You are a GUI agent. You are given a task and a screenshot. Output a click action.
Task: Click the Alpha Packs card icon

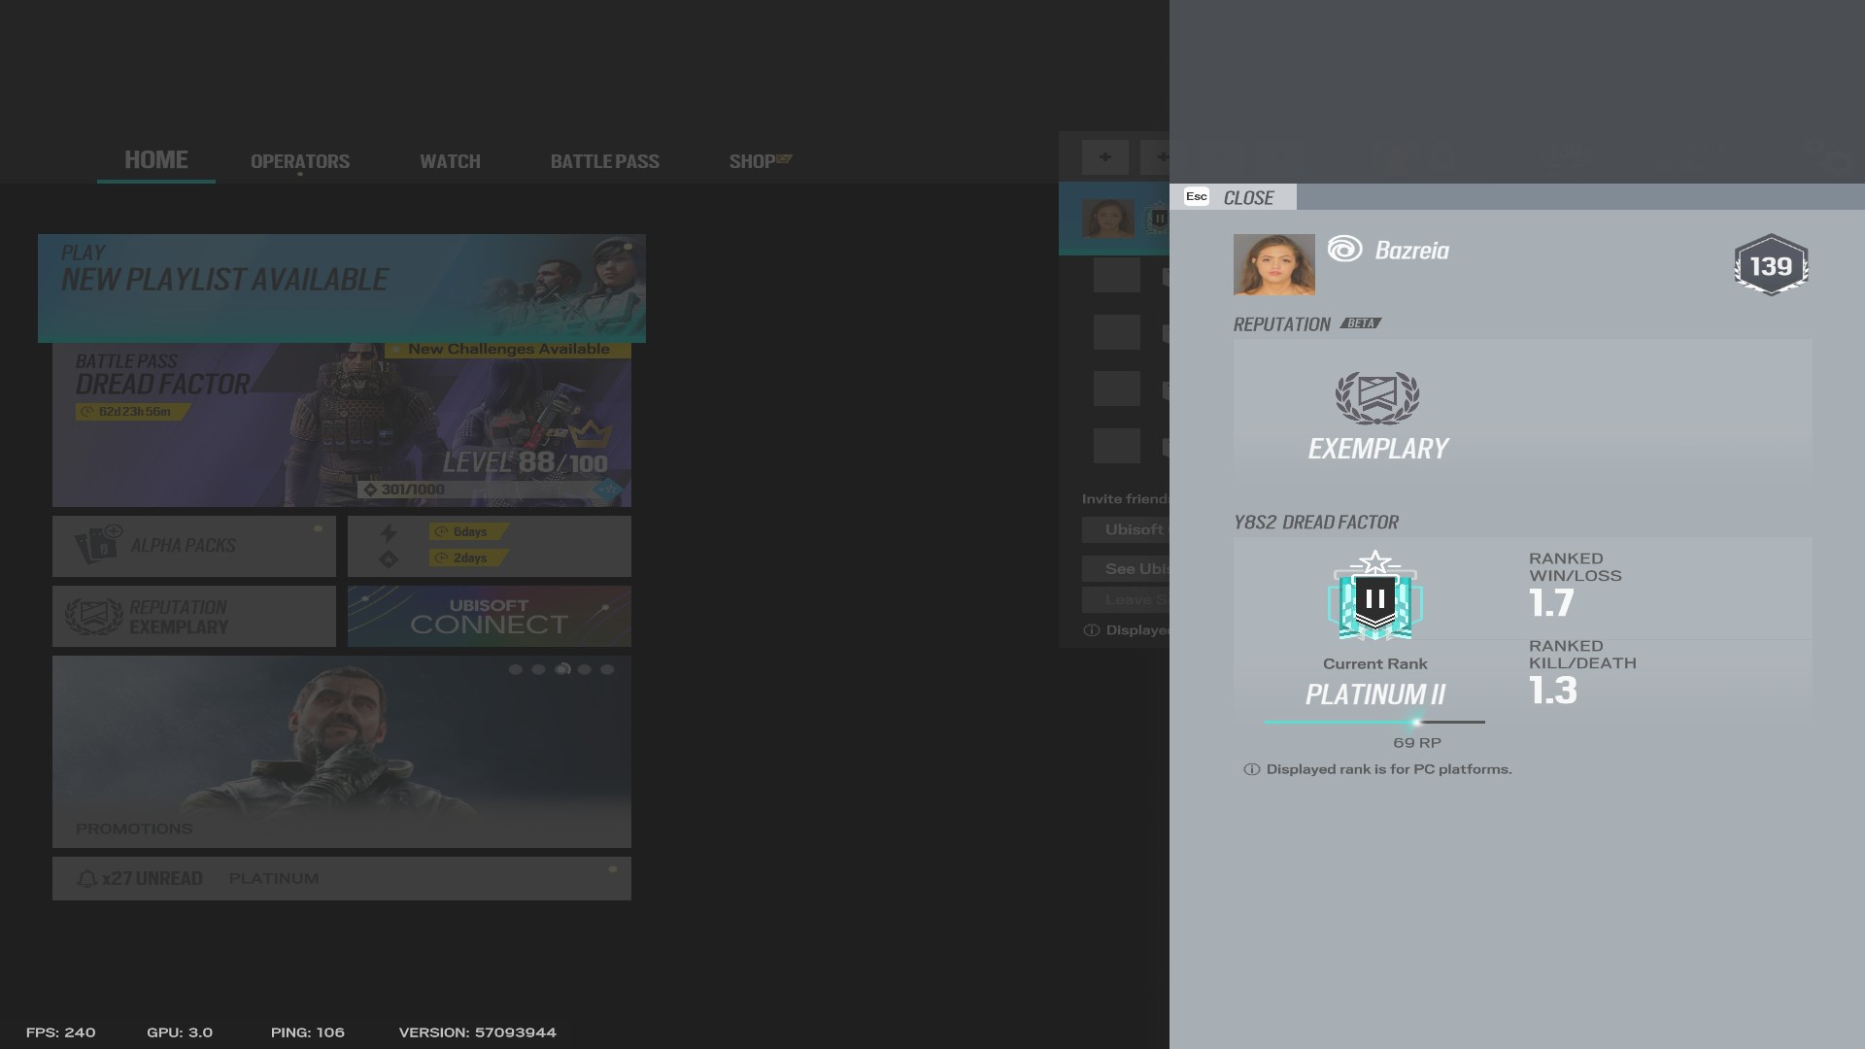pyautogui.click(x=98, y=545)
